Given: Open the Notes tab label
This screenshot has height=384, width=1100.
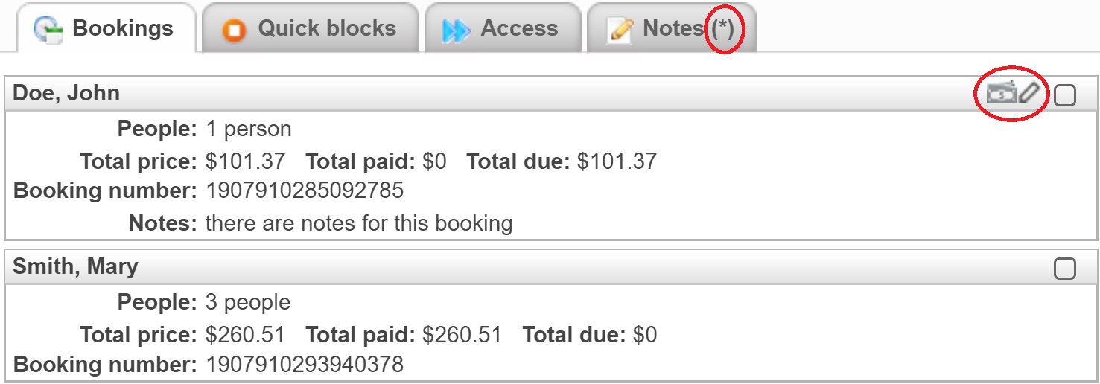Looking at the screenshot, I should (x=673, y=29).
